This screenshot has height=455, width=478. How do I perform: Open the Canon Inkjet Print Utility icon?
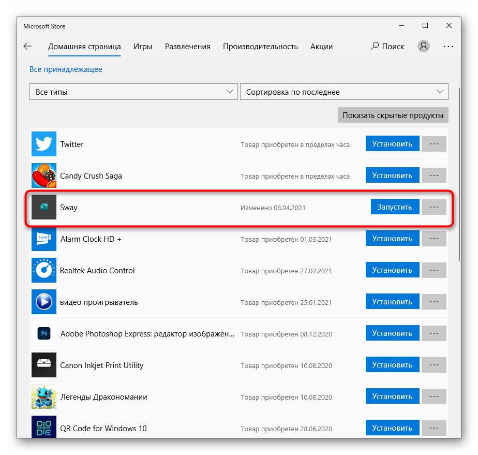(44, 365)
